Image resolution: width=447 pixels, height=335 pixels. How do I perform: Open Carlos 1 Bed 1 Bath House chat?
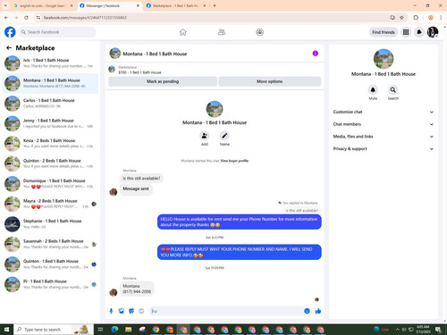[x=50, y=104]
